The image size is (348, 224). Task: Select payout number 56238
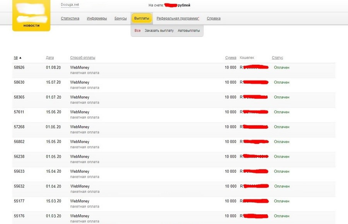pos(19,156)
